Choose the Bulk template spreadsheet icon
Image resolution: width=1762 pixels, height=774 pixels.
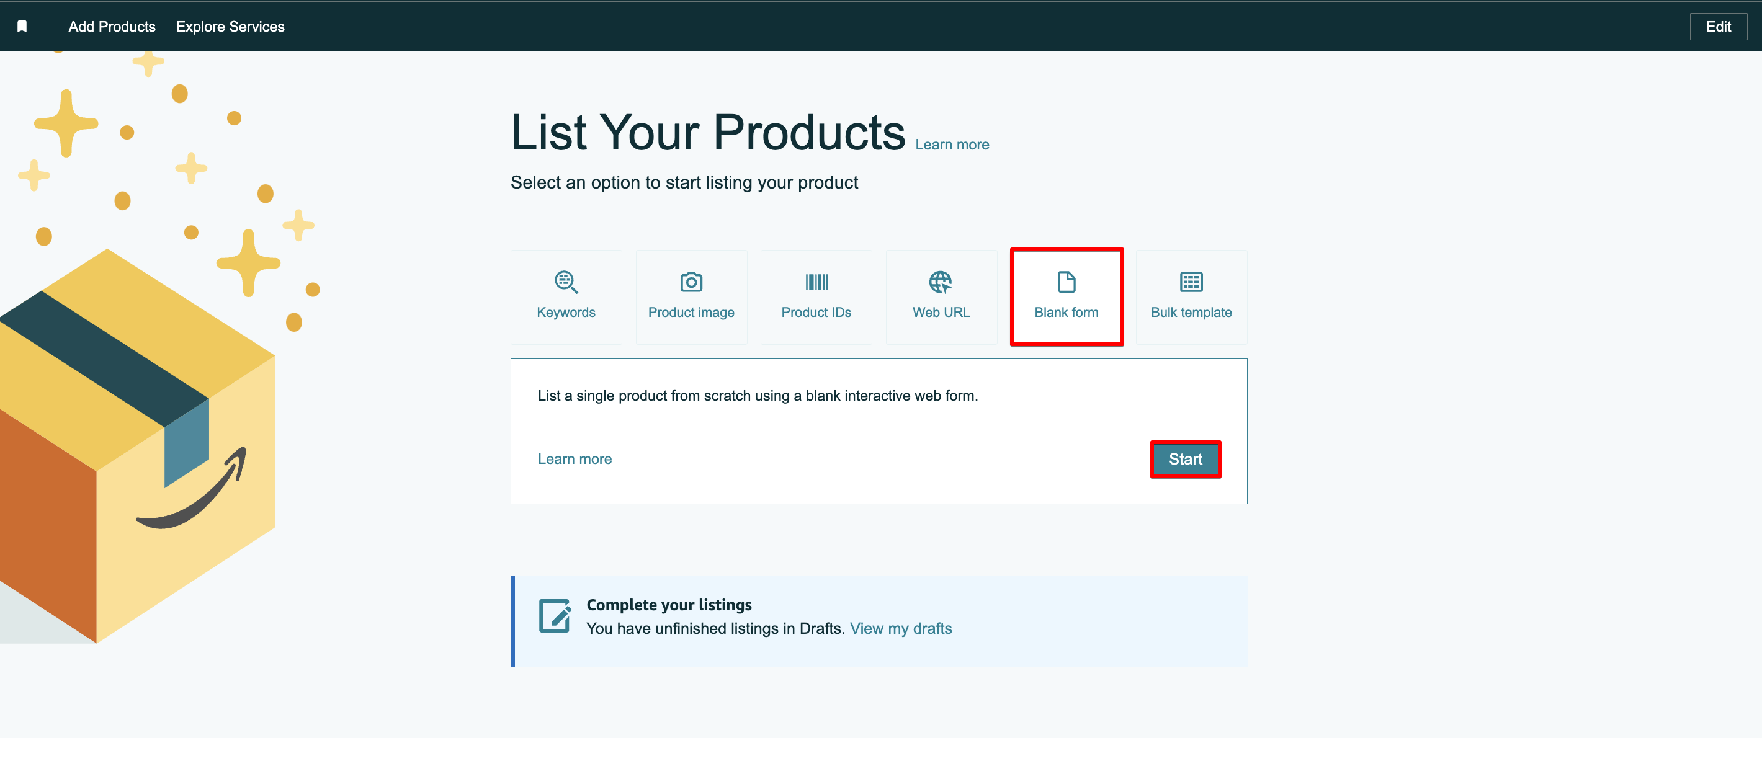(x=1191, y=282)
